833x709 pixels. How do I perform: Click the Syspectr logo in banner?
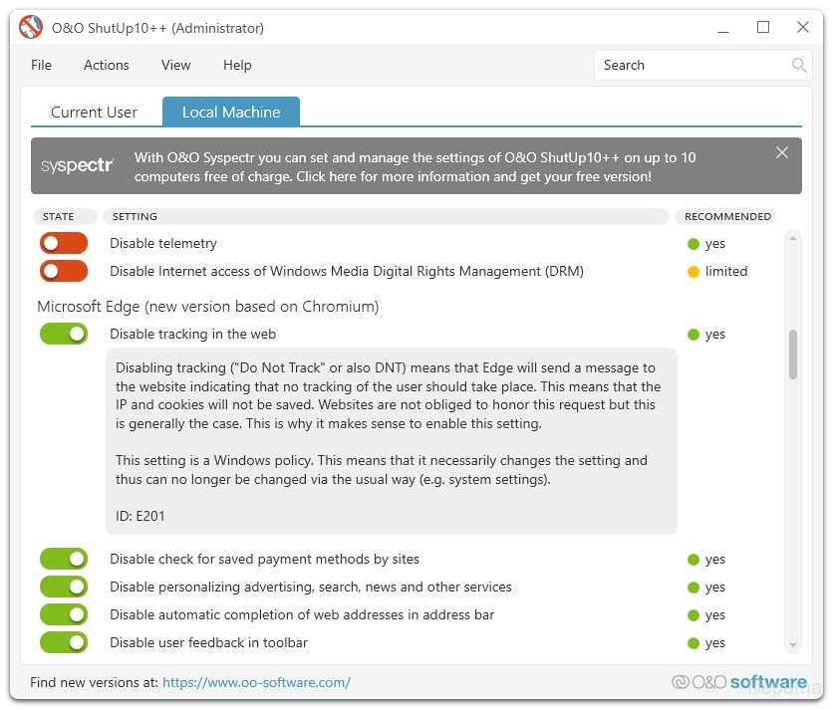tap(78, 166)
